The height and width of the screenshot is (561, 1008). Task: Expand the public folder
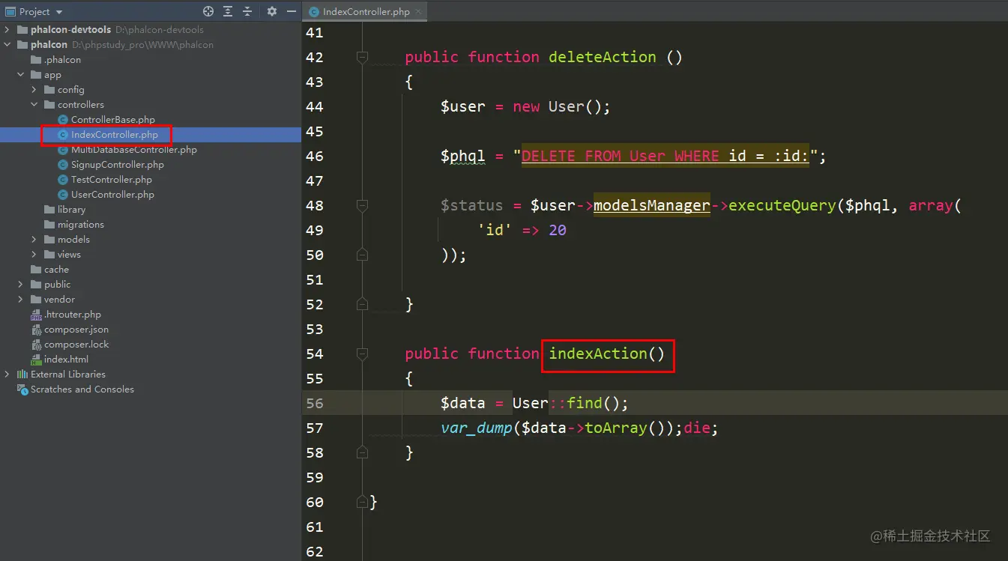pyautogui.click(x=21, y=285)
